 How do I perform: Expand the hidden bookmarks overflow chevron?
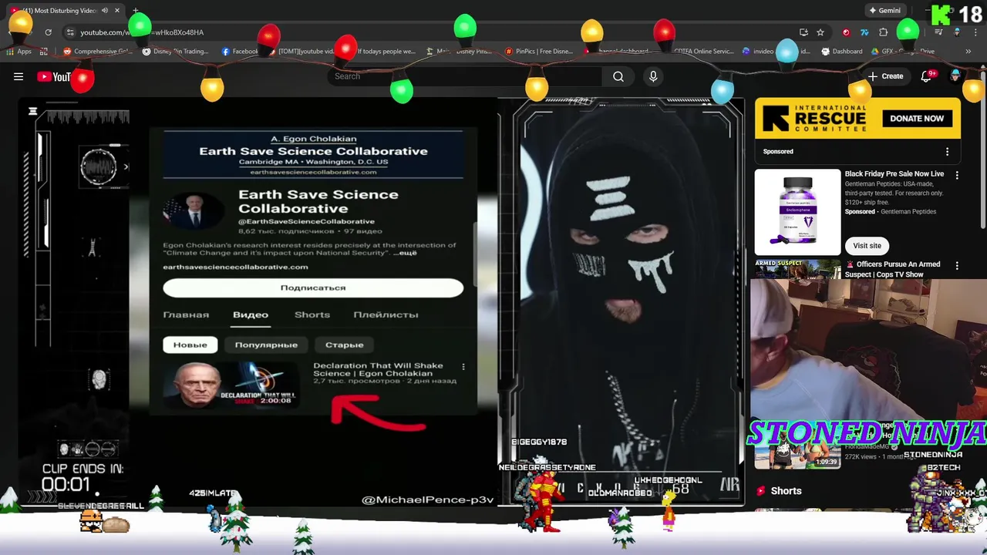pyautogui.click(x=968, y=52)
